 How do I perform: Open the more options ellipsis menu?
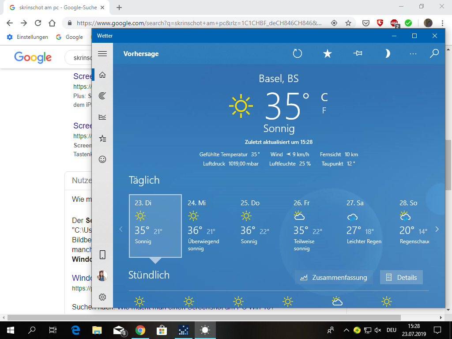[x=413, y=54]
